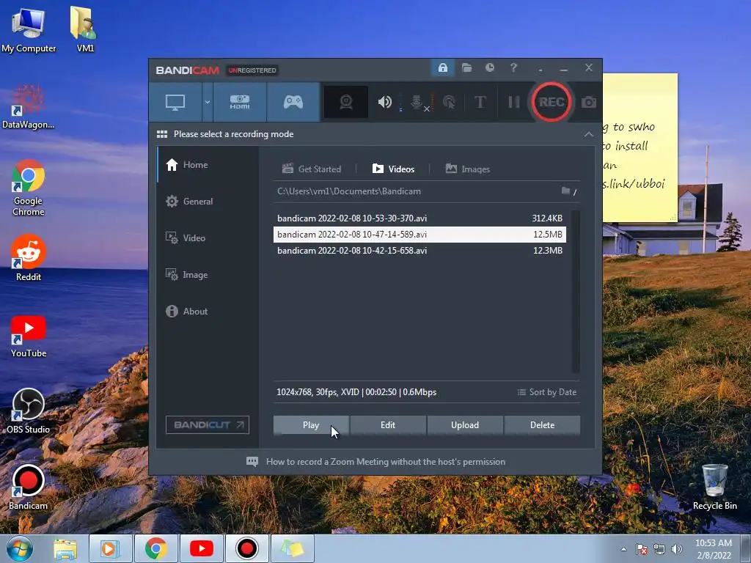
Task: Collapse the recording mode panel chevron
Action: pyautogui.click(x=589, y=135)
